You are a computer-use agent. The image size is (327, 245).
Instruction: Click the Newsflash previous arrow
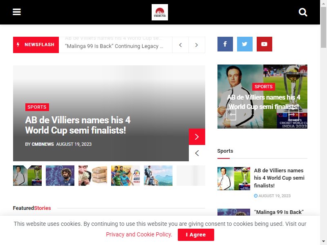pyautogui.click(x=180, y=45)
